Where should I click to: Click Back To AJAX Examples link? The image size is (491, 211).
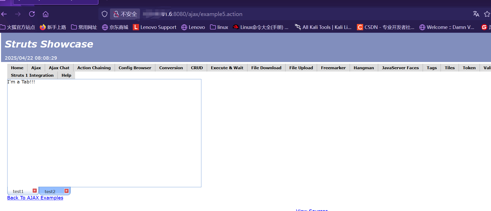tap(35, 198)
